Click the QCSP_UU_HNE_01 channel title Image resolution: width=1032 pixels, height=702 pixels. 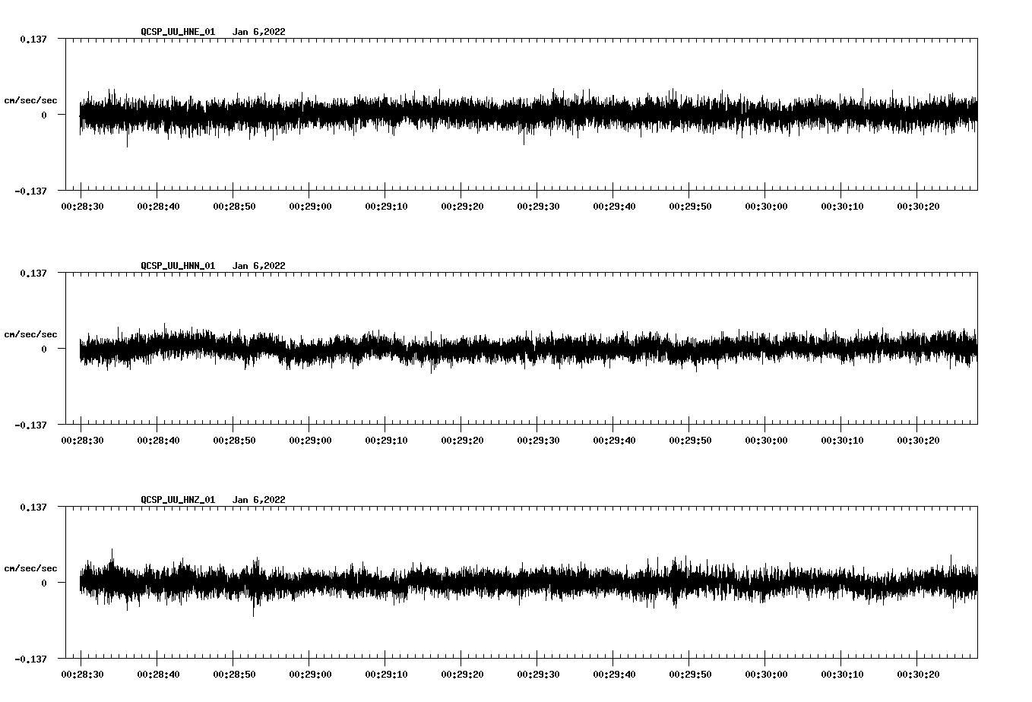[178, 32]
